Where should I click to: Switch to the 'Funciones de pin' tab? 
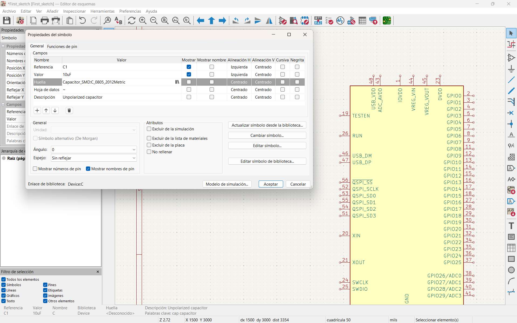[62, 46]
